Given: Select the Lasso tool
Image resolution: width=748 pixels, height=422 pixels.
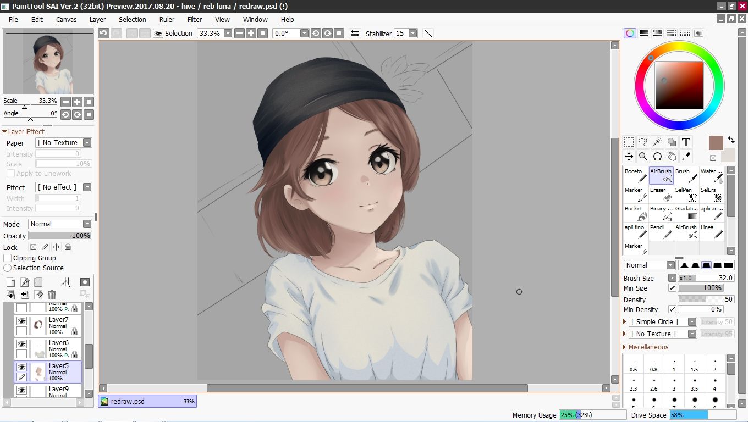Looking at the screenshot, I should [x=643, y=142].
